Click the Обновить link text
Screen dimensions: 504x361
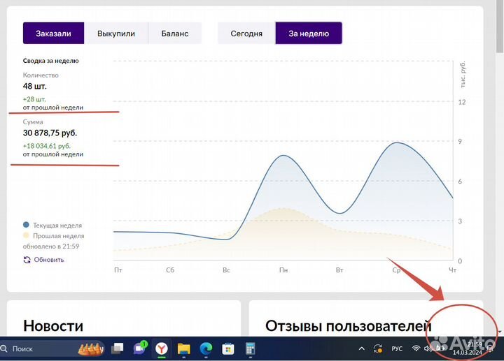[x=49, y=260]
